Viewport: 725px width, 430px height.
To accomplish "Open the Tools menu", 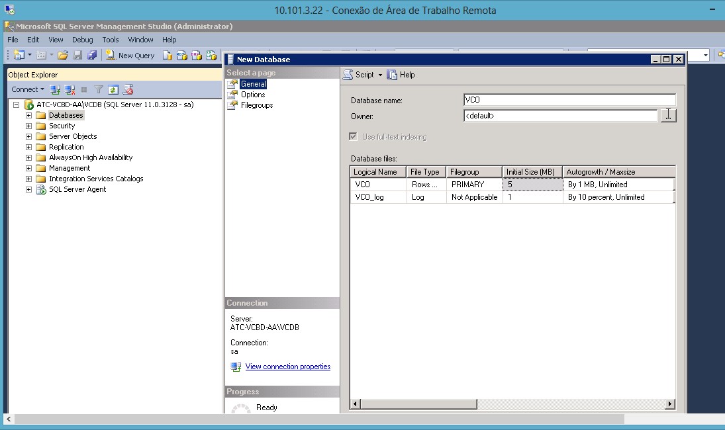I will [x=110, y=40].
